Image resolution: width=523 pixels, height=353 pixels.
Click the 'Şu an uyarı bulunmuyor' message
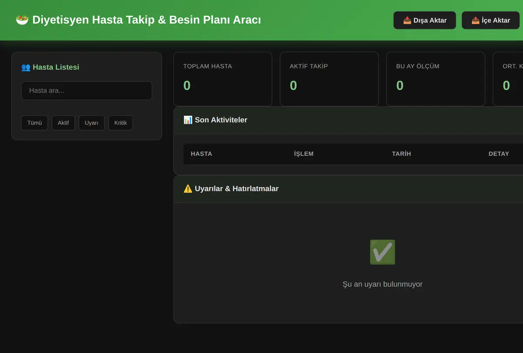click(x=383, y=284)
